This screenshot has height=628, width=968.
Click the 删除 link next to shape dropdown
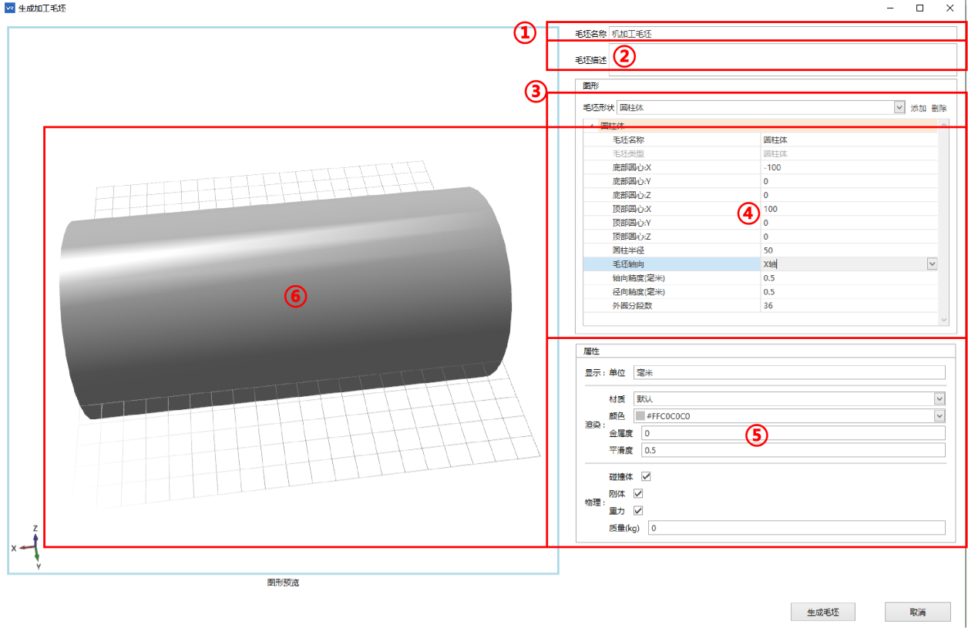tap(939, 109)
